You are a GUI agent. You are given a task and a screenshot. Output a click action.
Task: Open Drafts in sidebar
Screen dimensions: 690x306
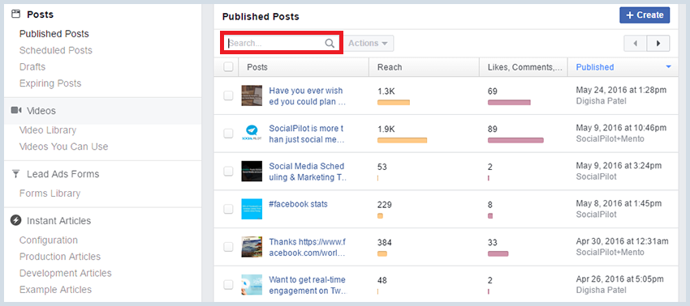click(x=32, y=66)
